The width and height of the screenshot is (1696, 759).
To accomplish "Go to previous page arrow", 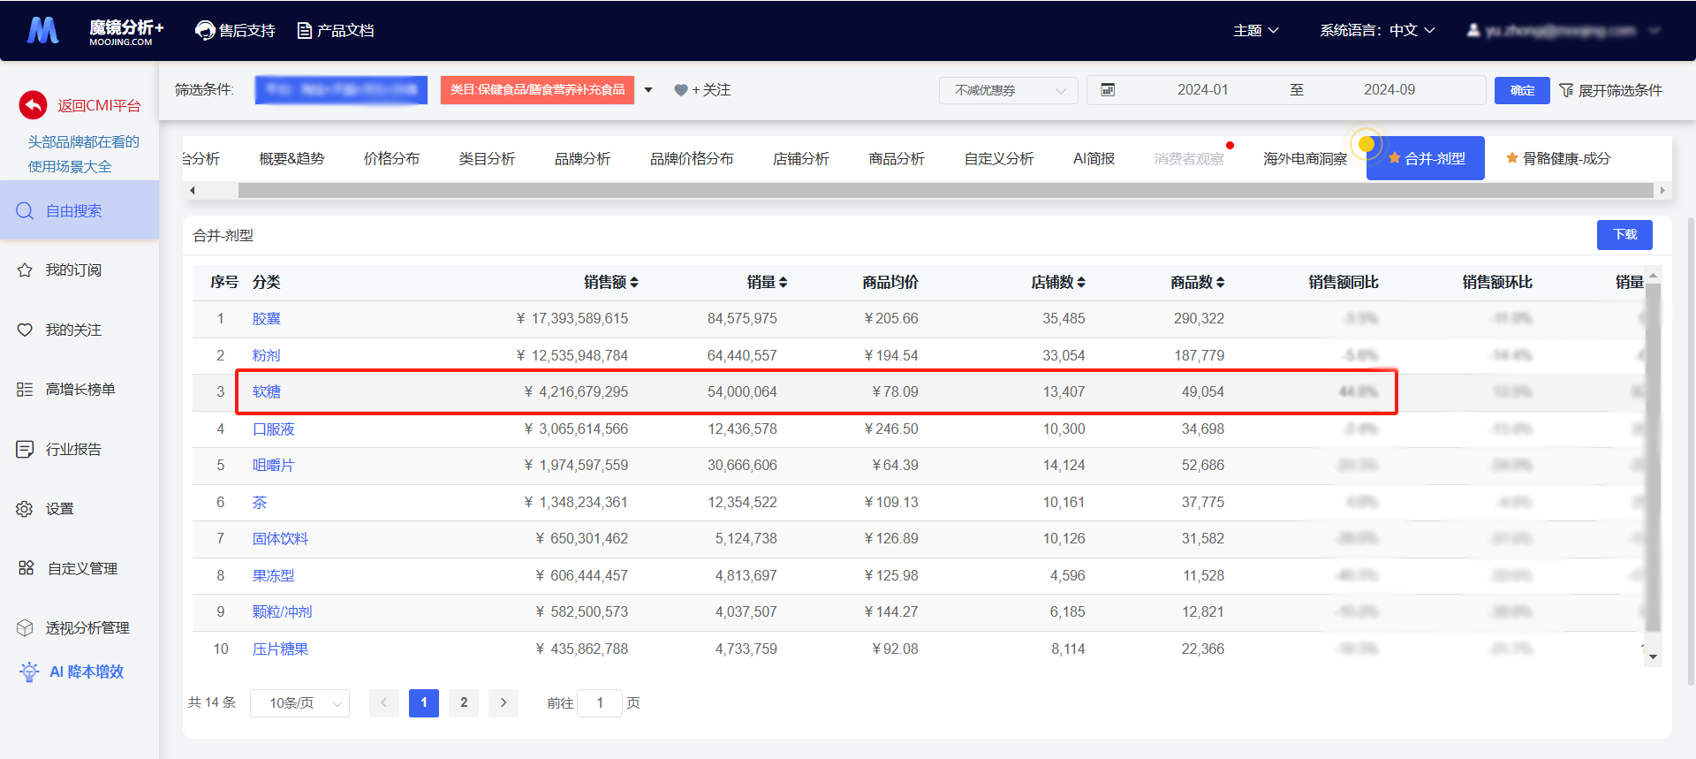I will click(x=383, y=702).
